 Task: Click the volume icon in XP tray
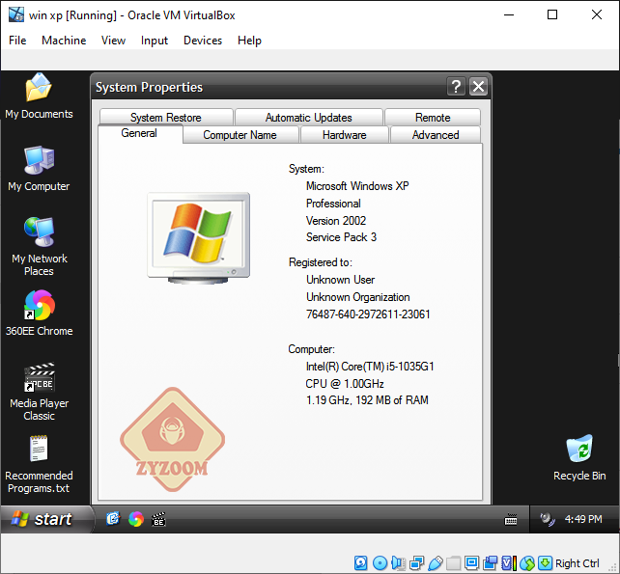(x=548, y=519)
